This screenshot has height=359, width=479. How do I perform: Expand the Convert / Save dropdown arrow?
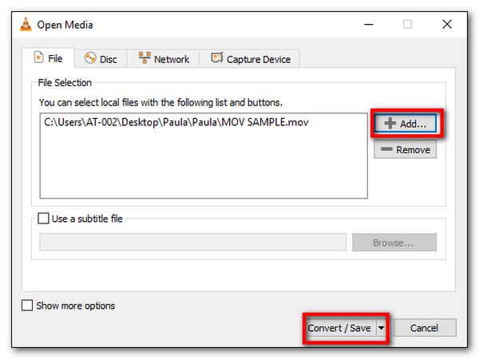click(x=381, y=328)
